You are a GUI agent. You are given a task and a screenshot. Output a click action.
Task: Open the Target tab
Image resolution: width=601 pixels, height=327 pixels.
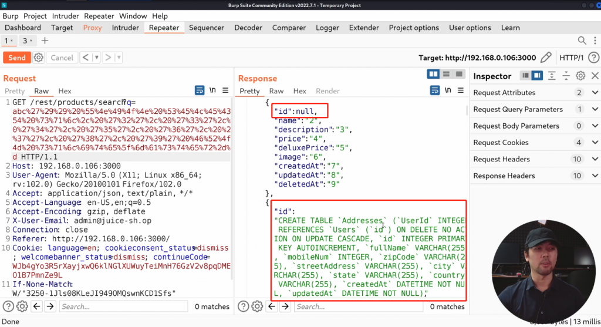(62, 28)
